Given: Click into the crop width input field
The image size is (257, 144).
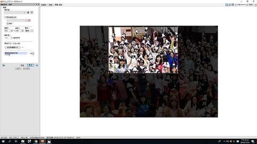Looking at the screenshot, I should (x=7, y=31).
